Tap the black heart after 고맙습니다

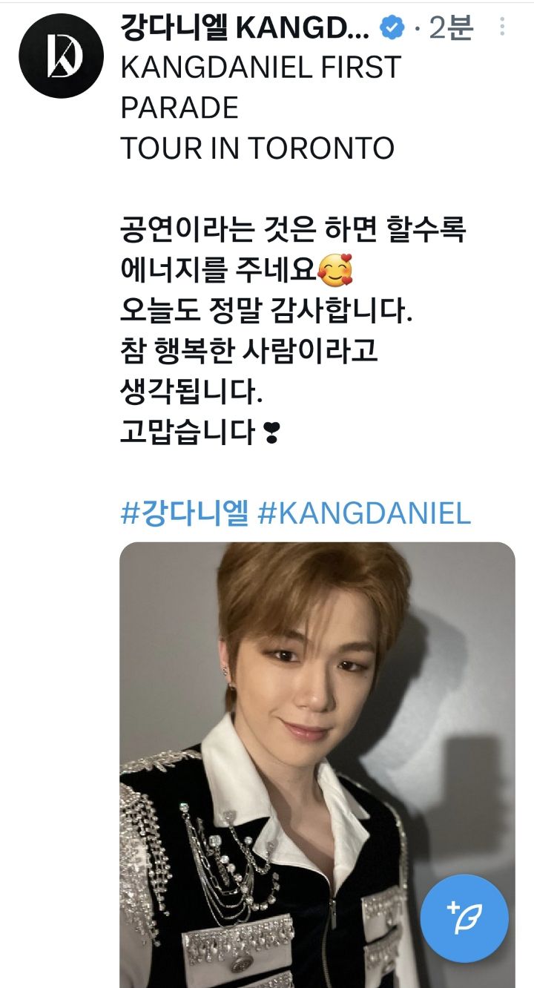click(x=271, y=432)
